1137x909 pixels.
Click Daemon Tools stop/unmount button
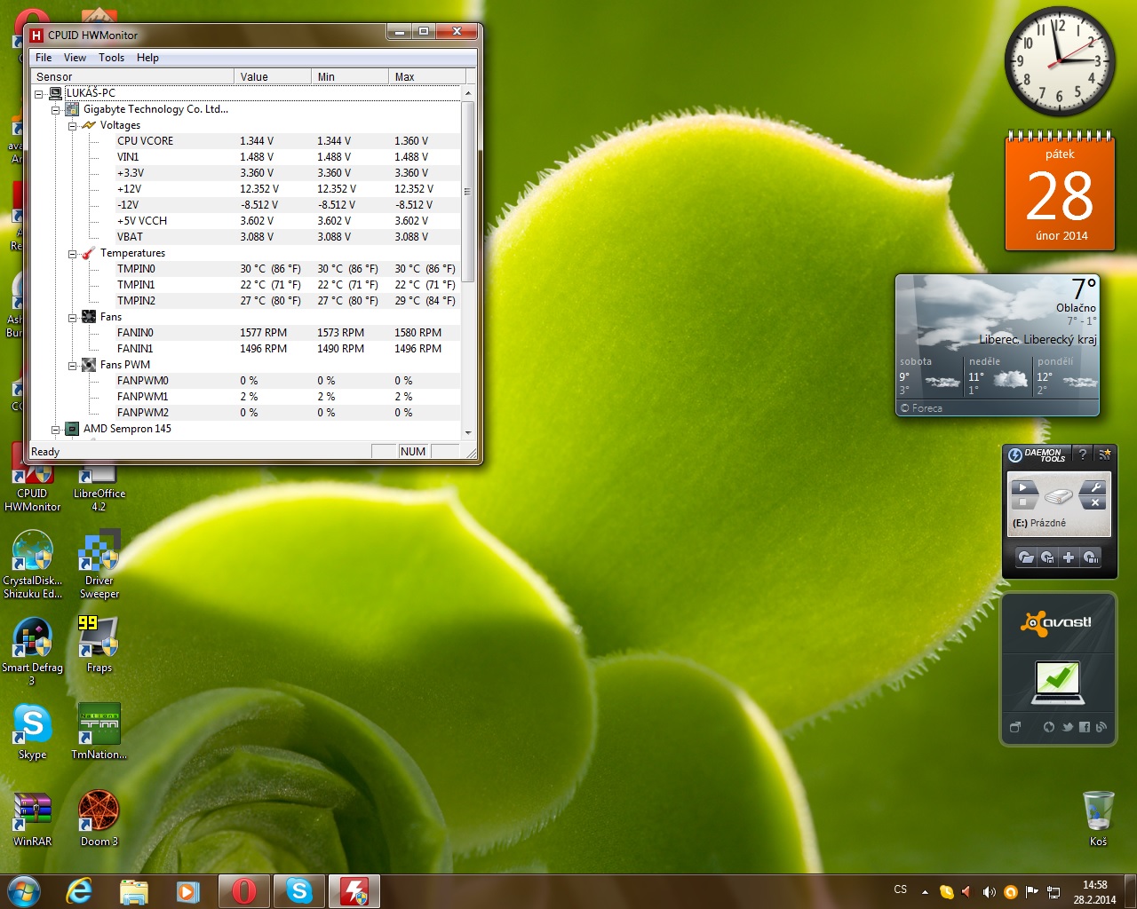tap(1022, 502)
